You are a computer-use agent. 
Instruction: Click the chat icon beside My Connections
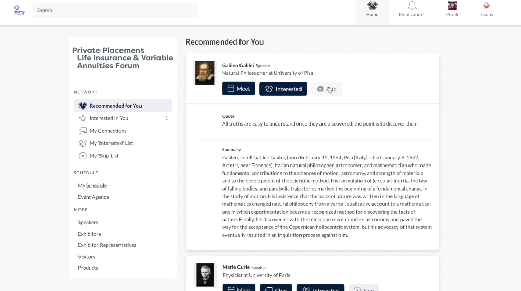point(83,131)
